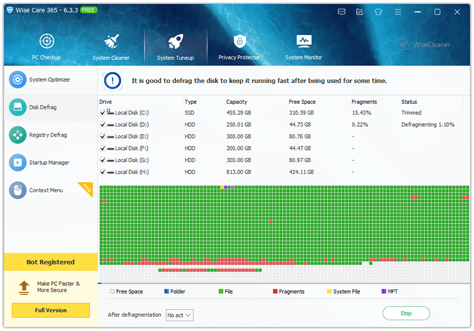474x331 pixels.
Task: Click the '15.43%' fragments value
Action: tap(361, 113)
